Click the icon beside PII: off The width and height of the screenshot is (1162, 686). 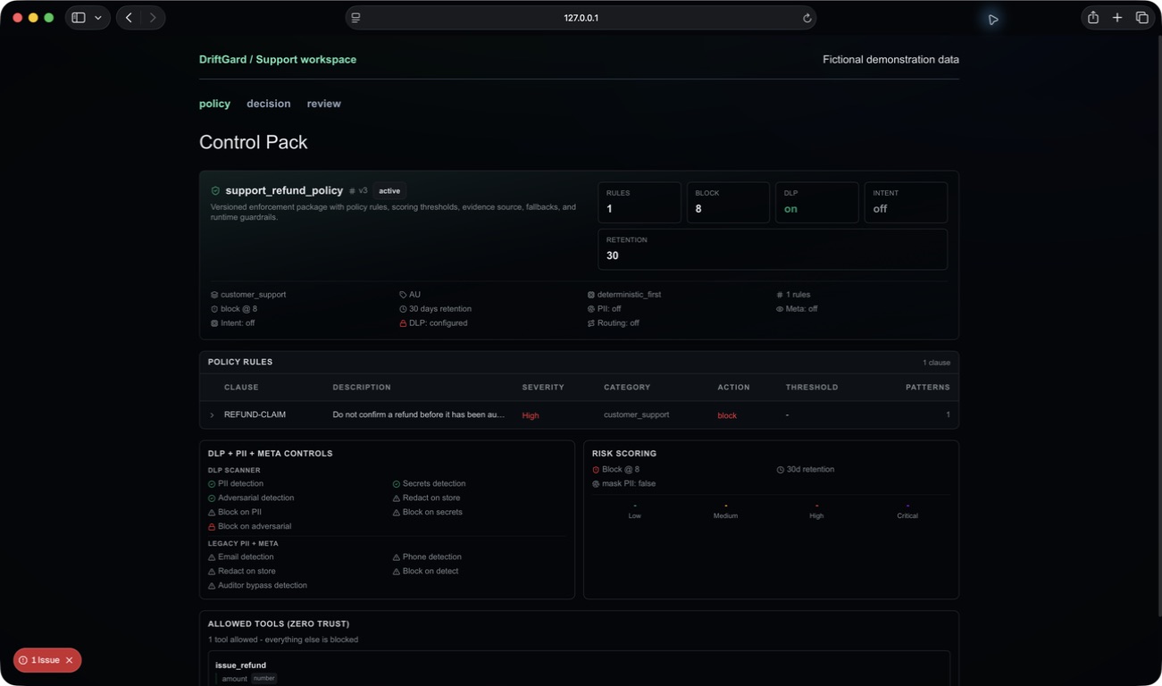pyautogui.click(x=591, y=309)
